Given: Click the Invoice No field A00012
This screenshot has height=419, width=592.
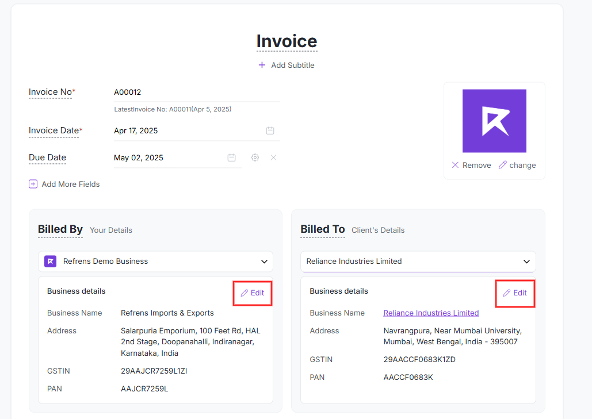Looking at the screenshot, I should (197, 93).
